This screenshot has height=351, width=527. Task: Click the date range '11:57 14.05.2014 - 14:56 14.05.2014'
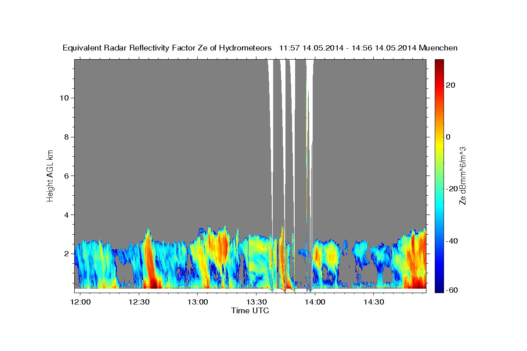348,48
